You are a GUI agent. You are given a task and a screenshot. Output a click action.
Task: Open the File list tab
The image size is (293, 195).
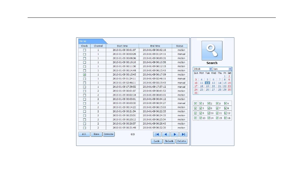[91, 41]
